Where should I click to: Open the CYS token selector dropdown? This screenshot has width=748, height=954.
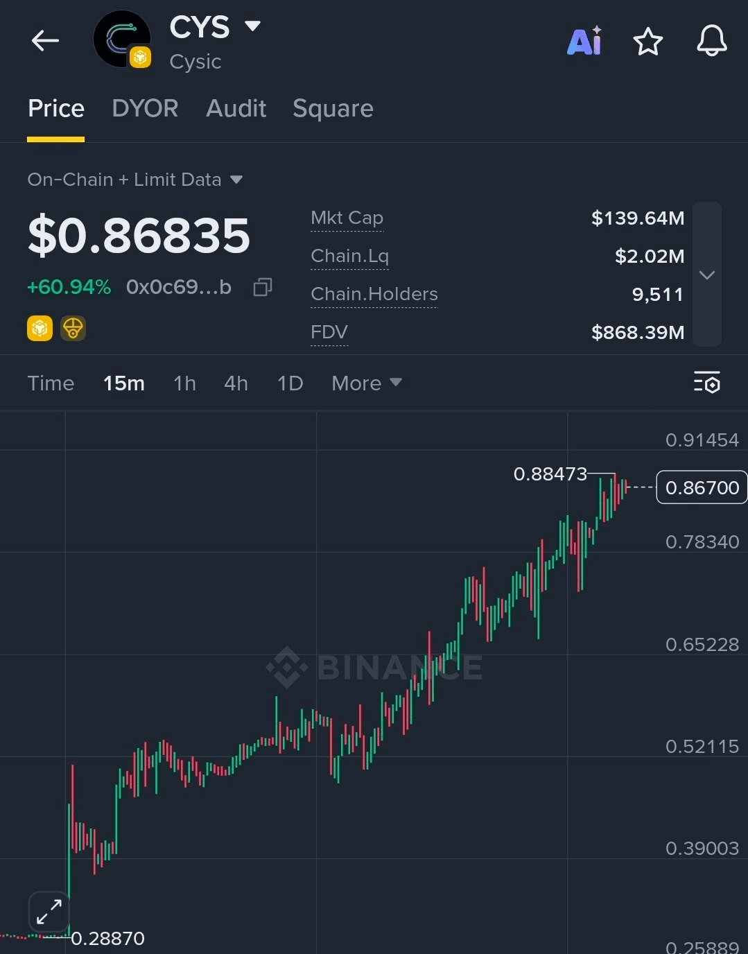click(252, 26)
